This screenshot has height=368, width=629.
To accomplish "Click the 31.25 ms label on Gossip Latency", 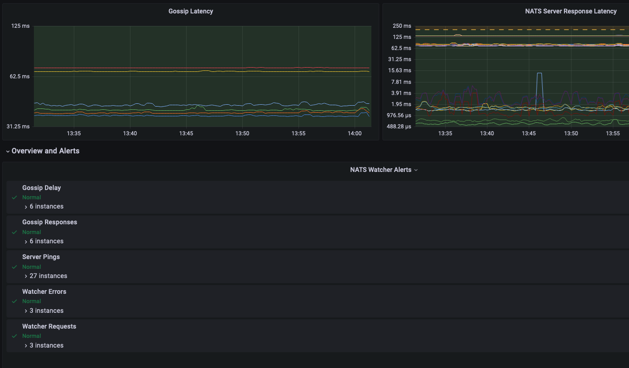I will (x=18, y=126).
